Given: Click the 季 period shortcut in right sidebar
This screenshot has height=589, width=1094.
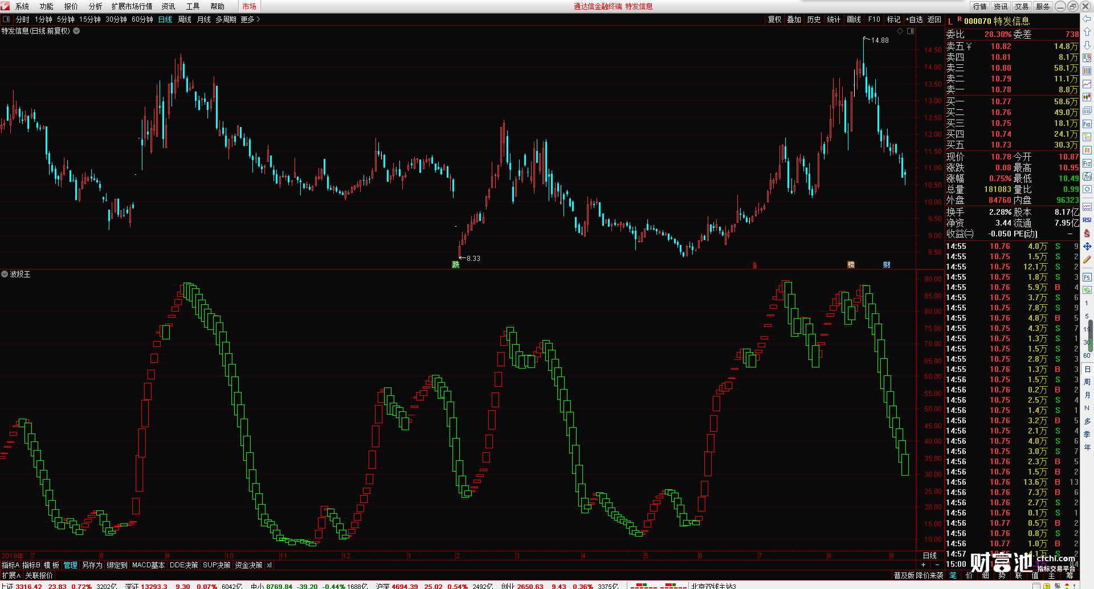Looking at the screenshot, I should pyautogui.click(x=1087, y=434).
